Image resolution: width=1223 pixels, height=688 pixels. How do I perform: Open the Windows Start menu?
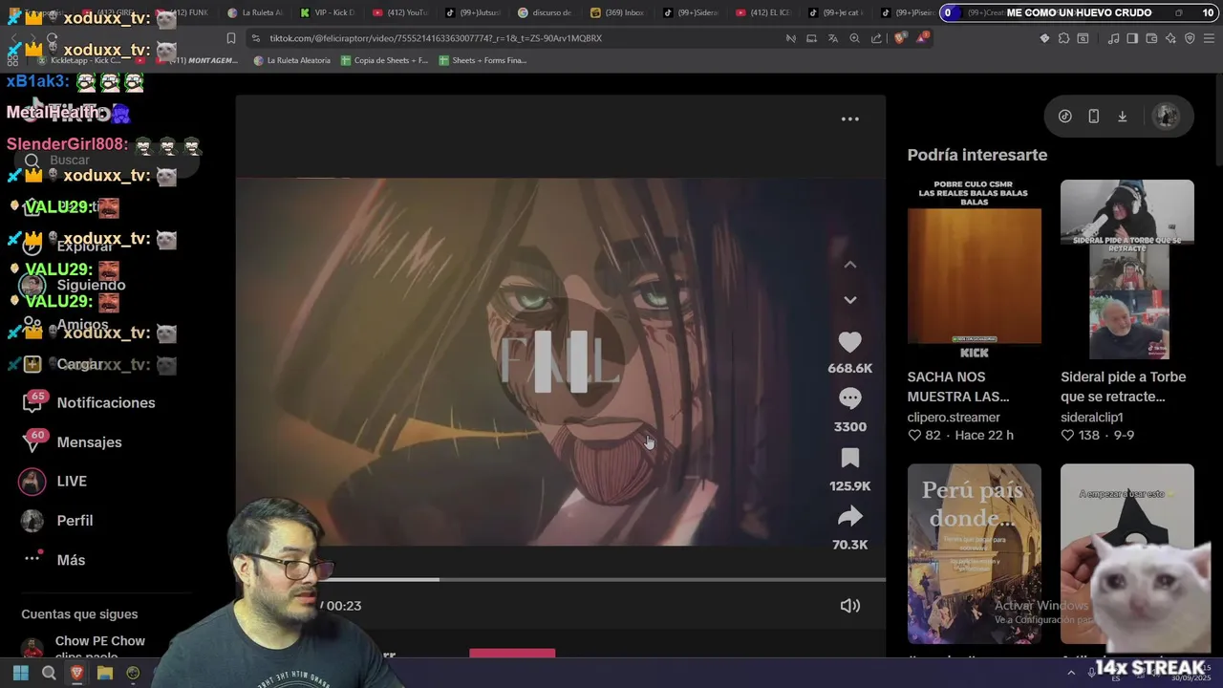pos(20,674)
